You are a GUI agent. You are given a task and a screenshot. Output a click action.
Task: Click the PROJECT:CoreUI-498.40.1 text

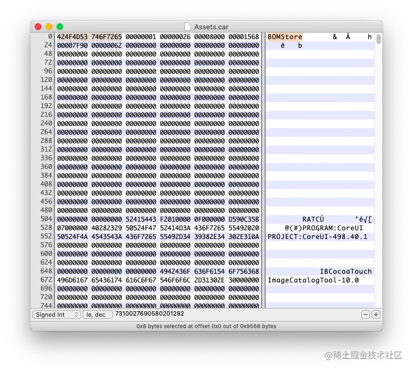point(317,237)
